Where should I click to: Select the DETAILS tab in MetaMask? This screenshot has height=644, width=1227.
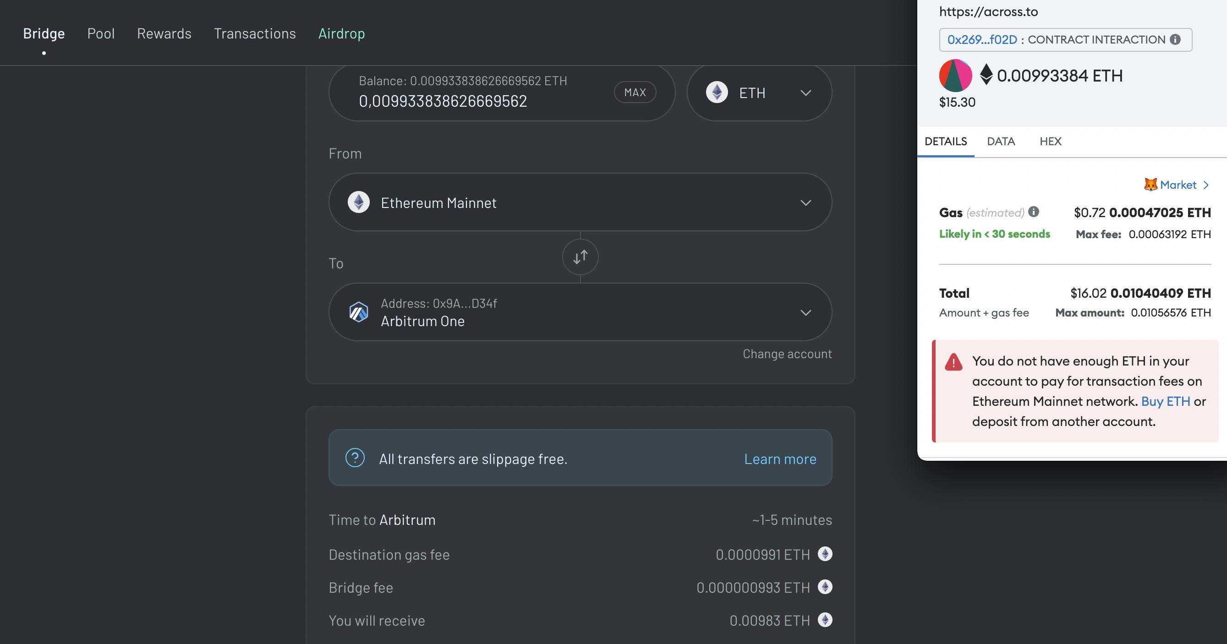point(946,142)
